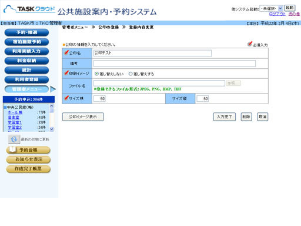Click the お知らせ表示 button
301x226 pixels.
point(28,159)
